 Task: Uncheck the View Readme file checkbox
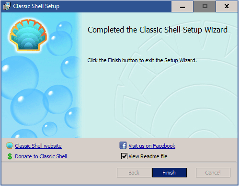point(124,156)
